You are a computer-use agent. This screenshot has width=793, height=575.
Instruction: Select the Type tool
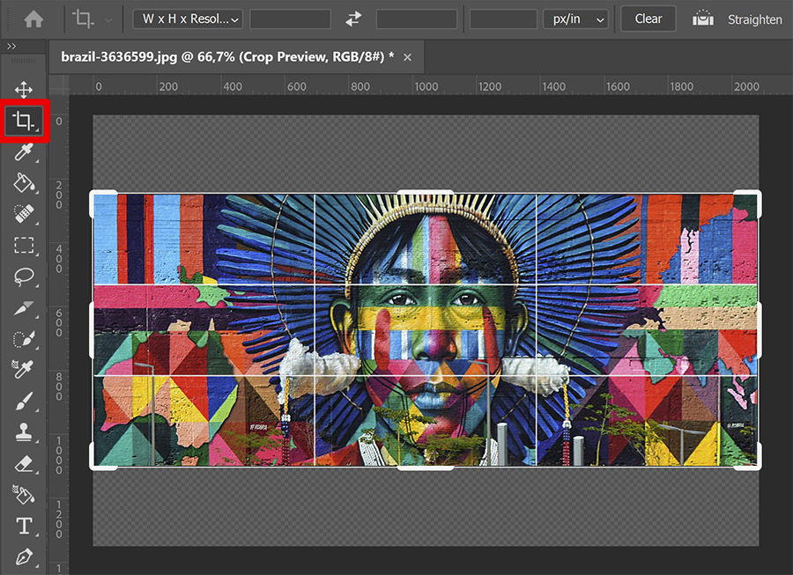[25, 526]
